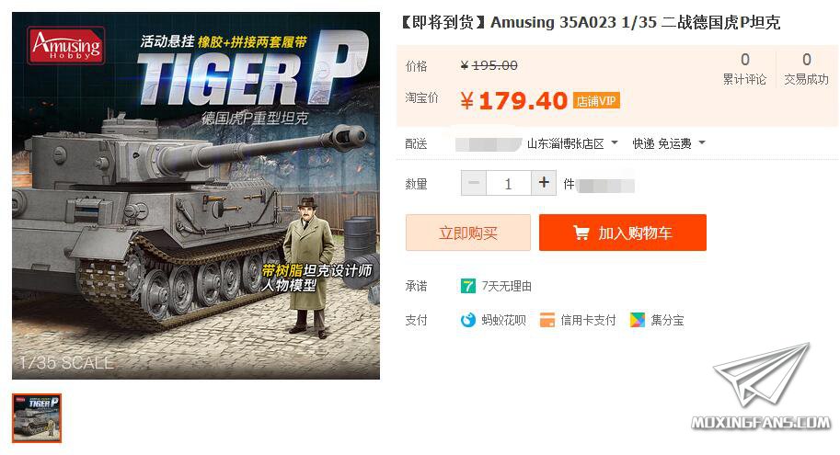Click the 7天无理由 return policy link

506,287
